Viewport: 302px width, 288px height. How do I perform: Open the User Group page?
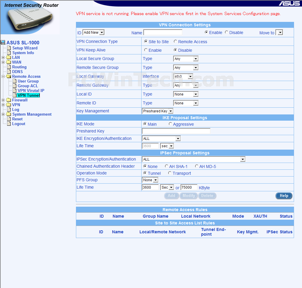point(28,81)
